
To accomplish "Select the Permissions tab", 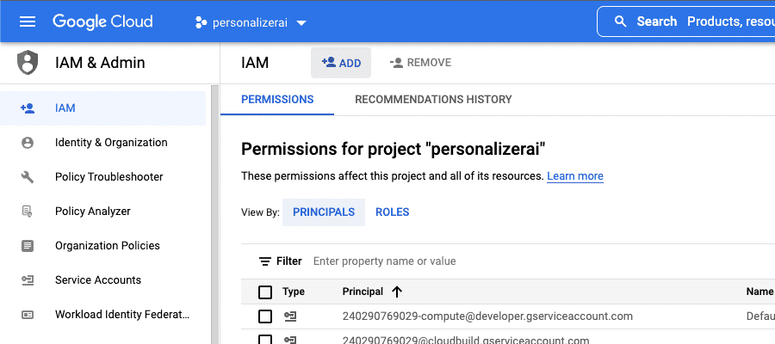I will [277, 99].
